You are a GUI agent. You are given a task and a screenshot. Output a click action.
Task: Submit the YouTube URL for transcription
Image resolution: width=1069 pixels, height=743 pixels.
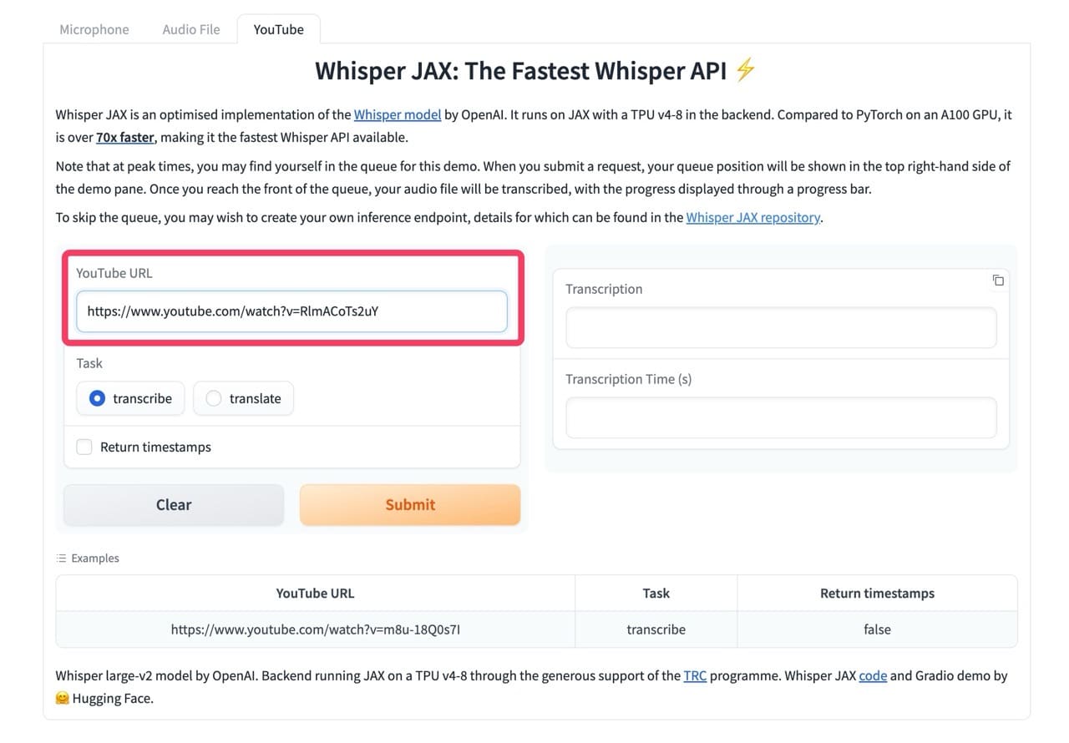tap(410, 505)
